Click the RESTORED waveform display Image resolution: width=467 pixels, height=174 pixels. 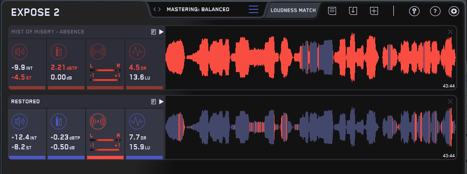311,127
